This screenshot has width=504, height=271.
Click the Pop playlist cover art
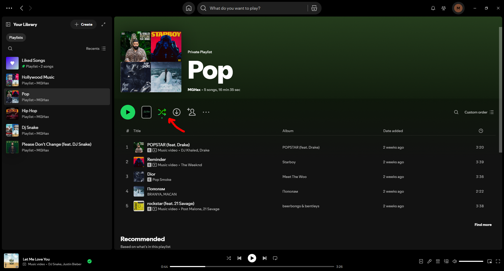[x=151, y=62]
